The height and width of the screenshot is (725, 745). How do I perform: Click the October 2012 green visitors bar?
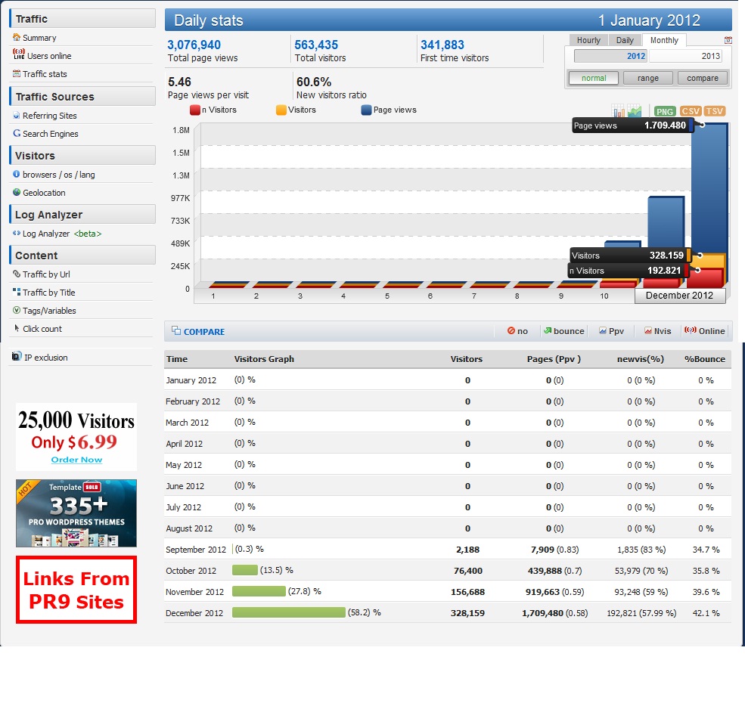click(245, 570)
